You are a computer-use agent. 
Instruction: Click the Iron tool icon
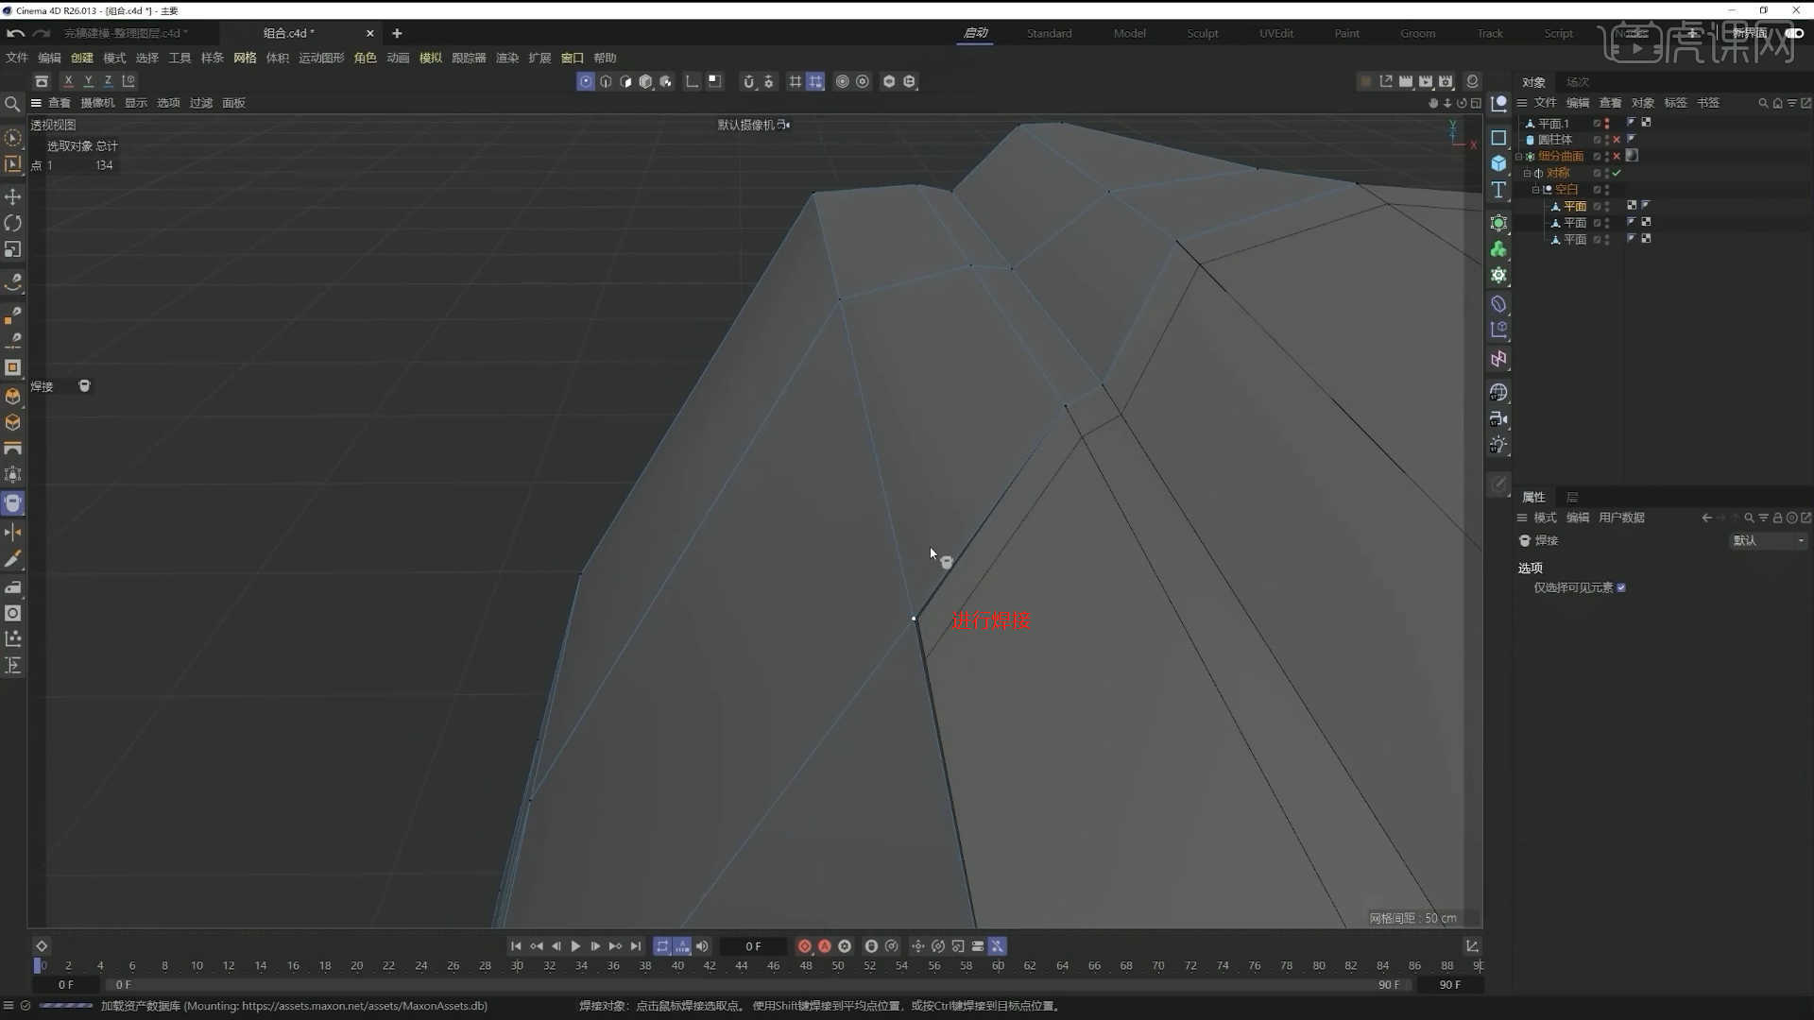13,586
